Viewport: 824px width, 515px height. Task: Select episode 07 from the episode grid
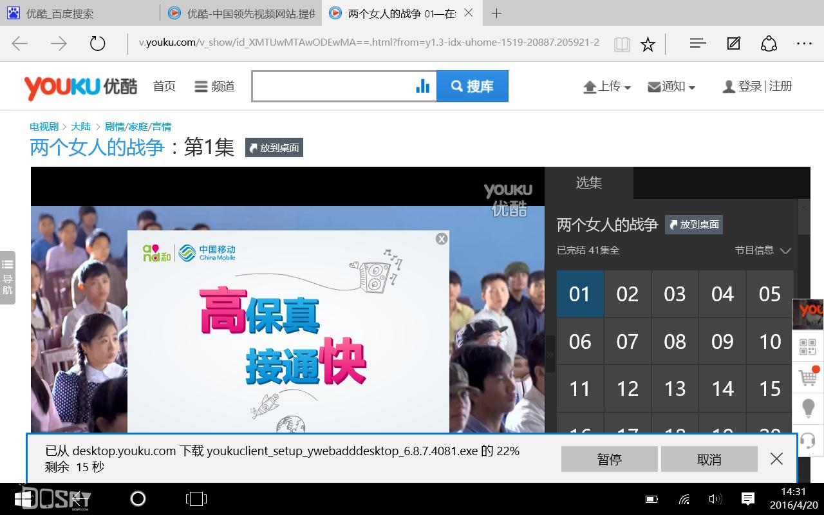pyautogui.click(x=627, y=341)
